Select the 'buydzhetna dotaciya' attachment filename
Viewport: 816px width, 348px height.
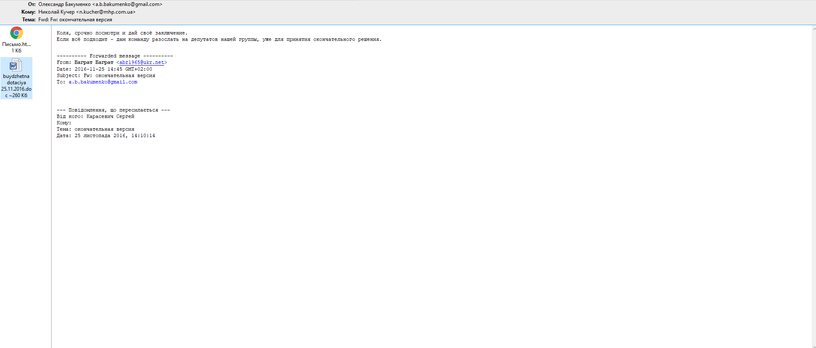pyautogui.click(x=16, y=80)
